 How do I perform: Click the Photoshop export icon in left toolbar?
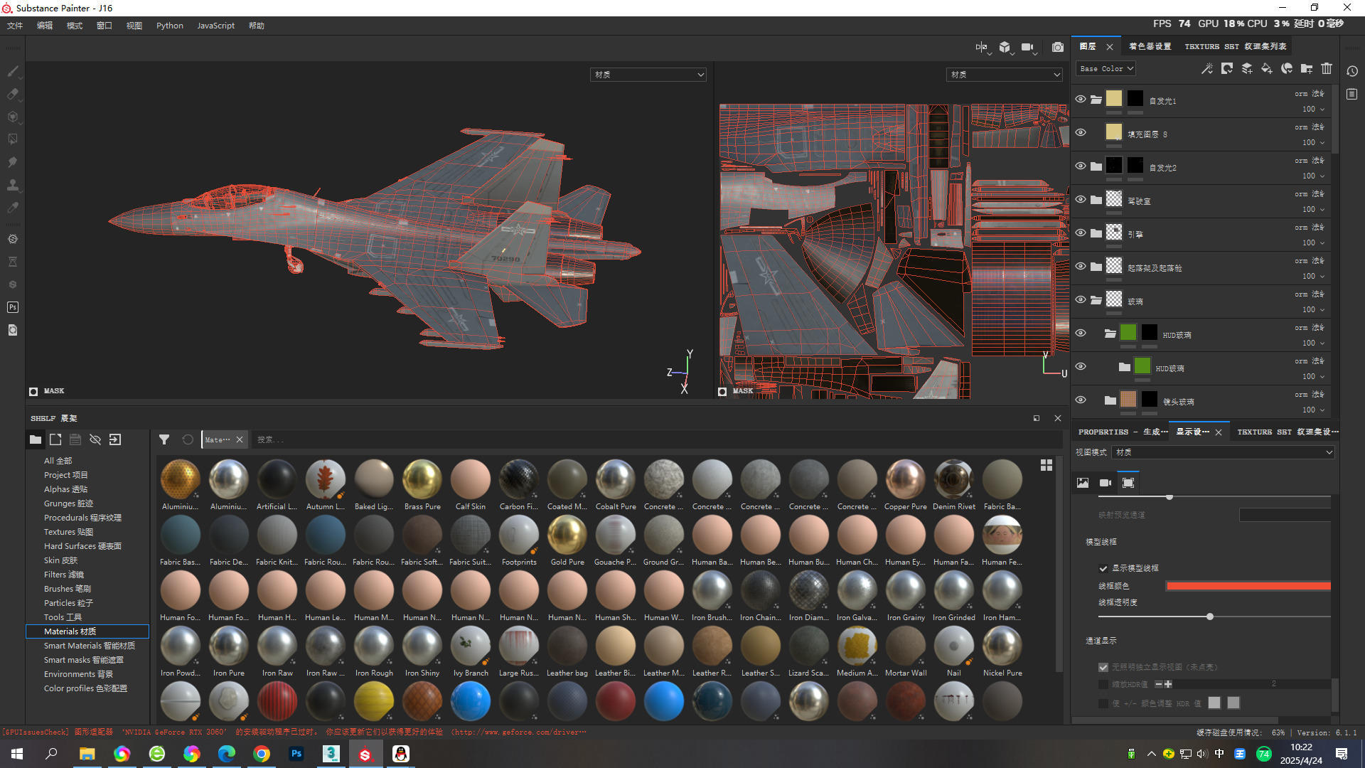point(13,307)
